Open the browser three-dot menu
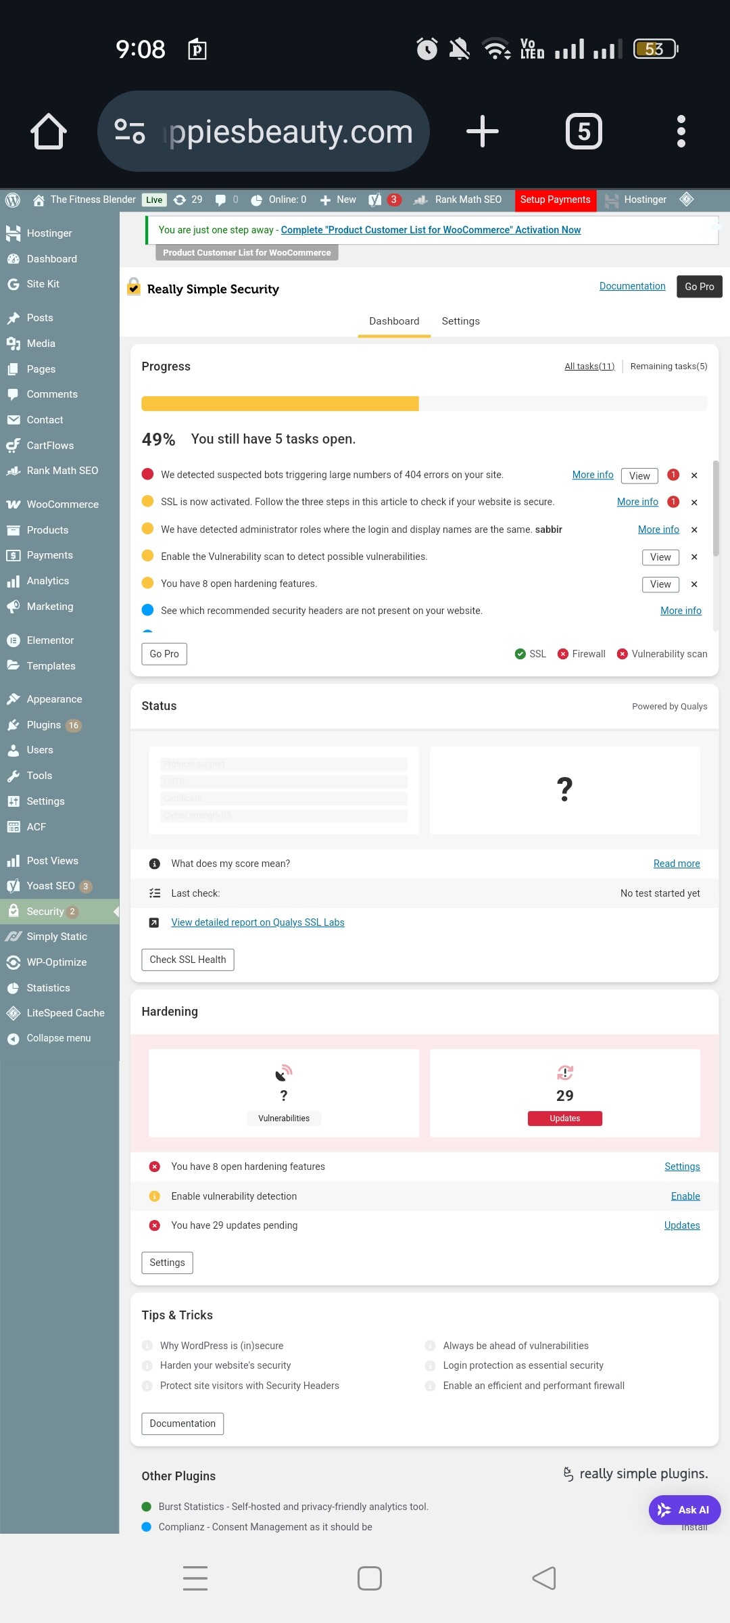Viewport: 730px width, 1623px height. 681,131
